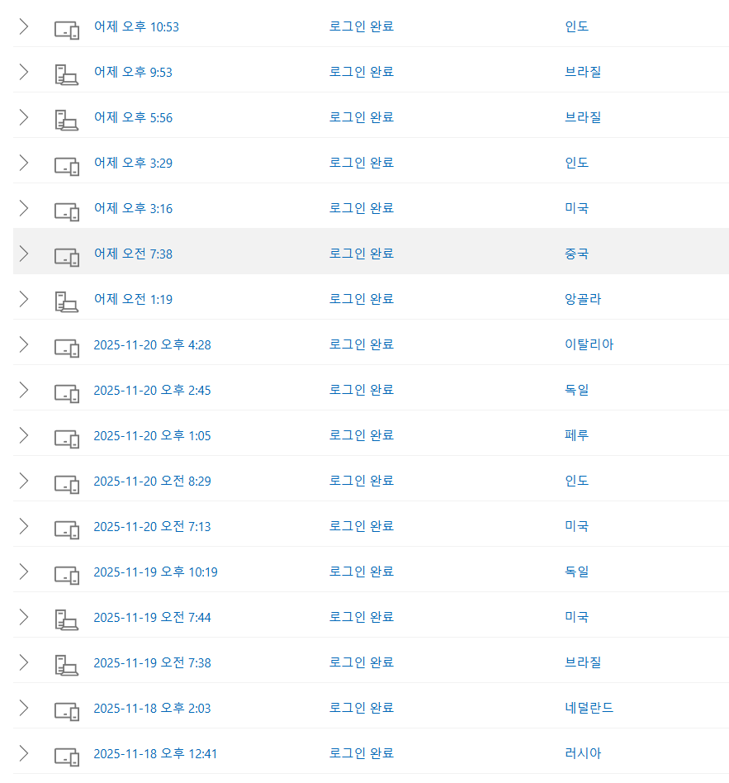
Task: Click the PC icon for 어제 오전 1:19
Action: (66, 300)
